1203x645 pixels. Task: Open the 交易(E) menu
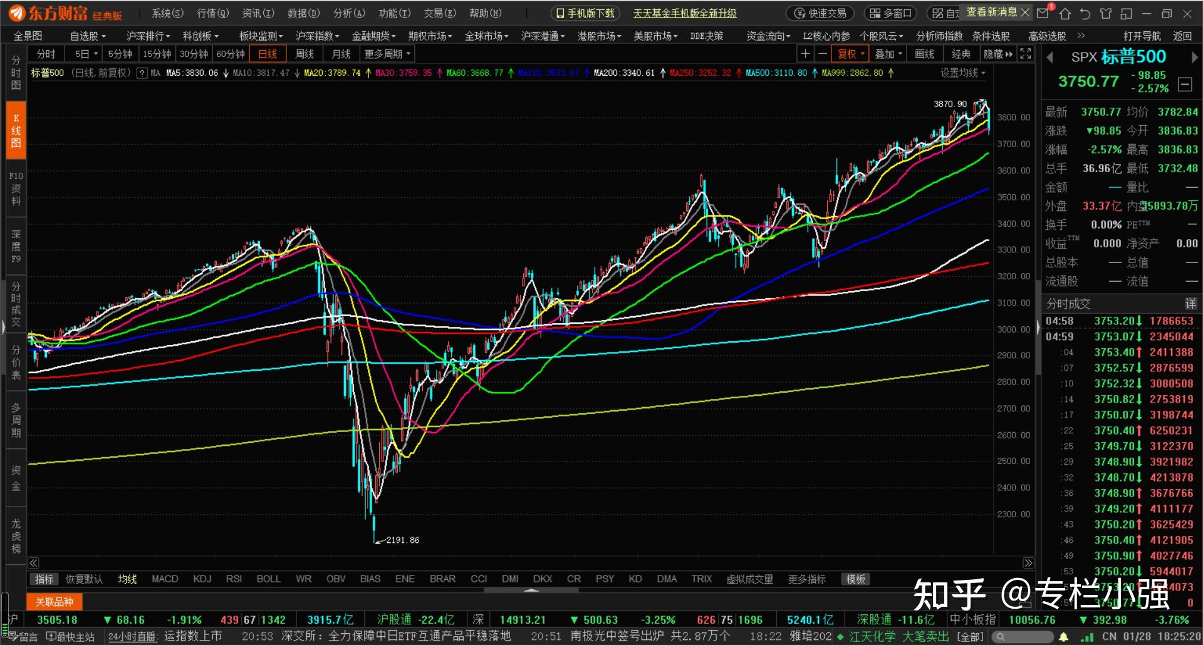pos(440,13)
